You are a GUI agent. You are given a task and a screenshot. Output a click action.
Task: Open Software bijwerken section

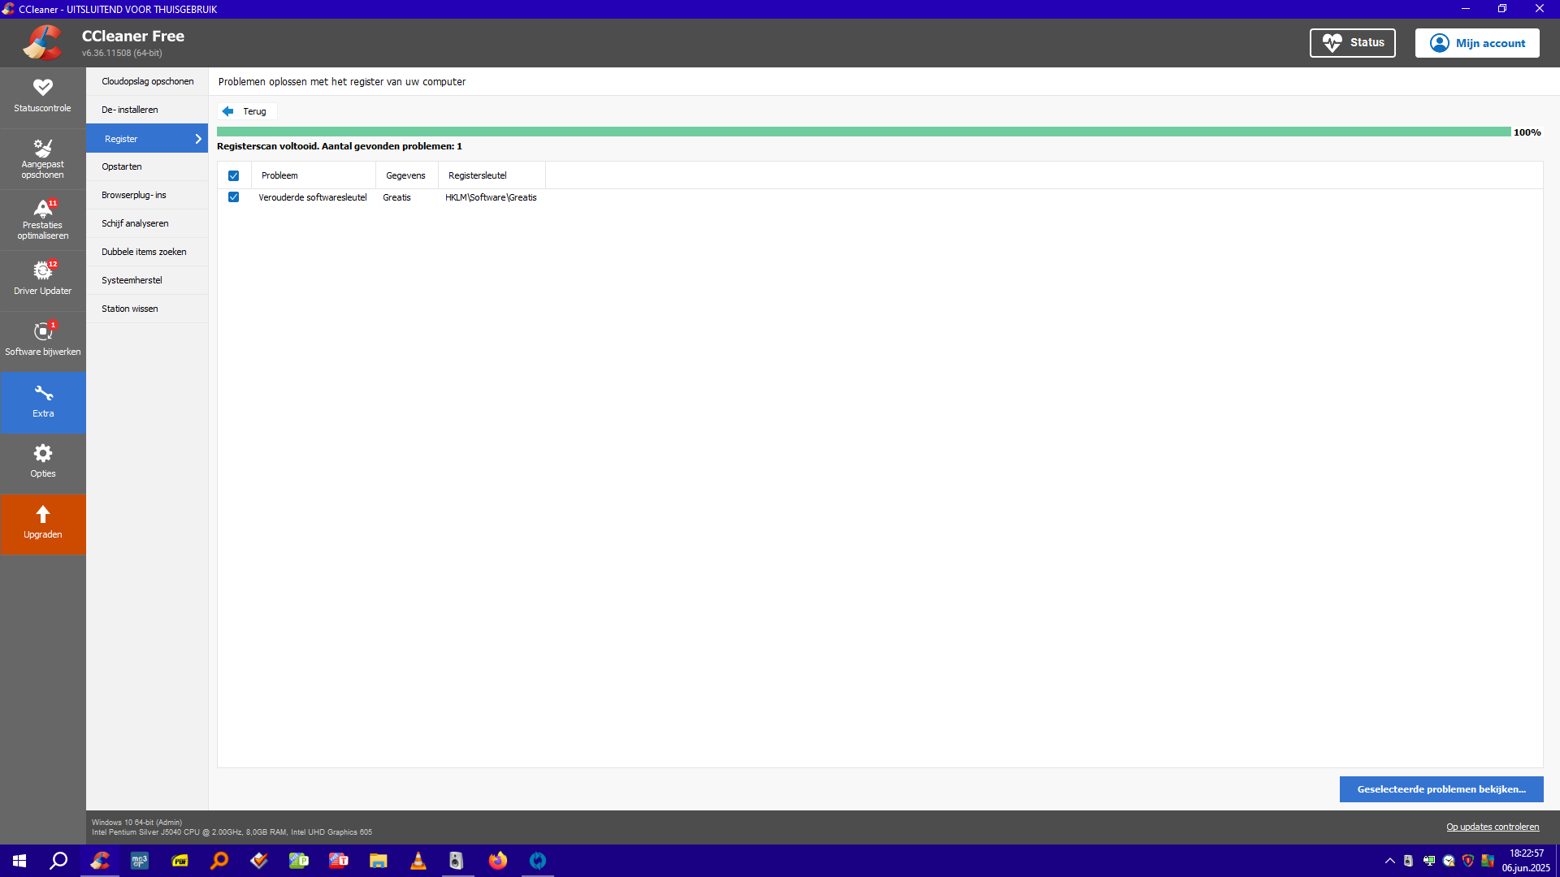point(42,341)
